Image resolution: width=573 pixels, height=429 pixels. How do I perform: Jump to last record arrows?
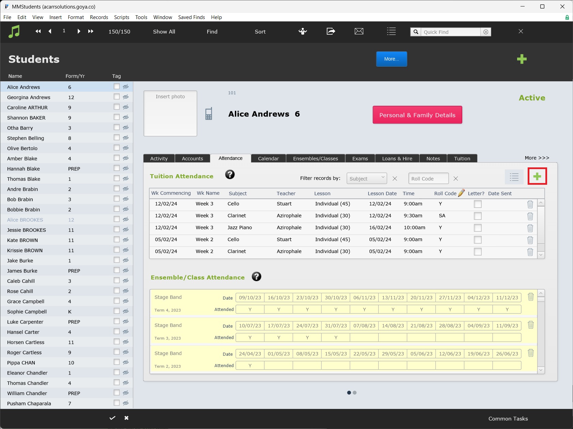[x=91, y=31]
